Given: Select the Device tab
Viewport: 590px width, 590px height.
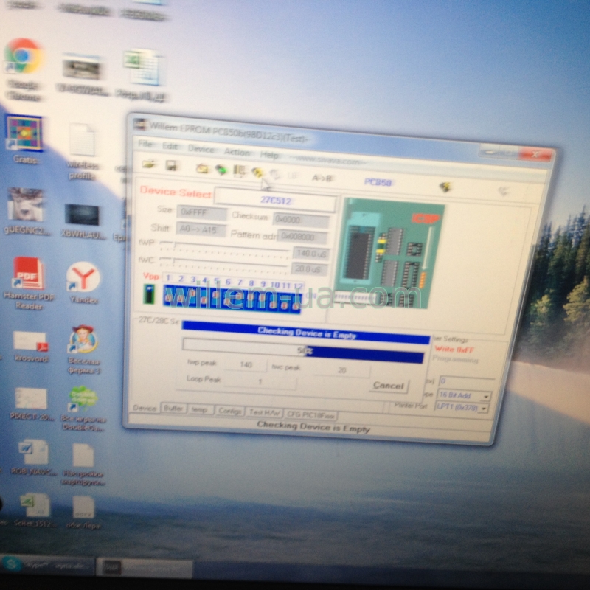Looking at the screenshot, I should [145, 408].
